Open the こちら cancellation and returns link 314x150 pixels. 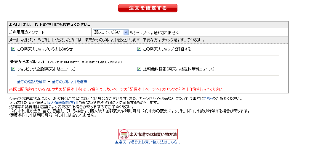208,98
